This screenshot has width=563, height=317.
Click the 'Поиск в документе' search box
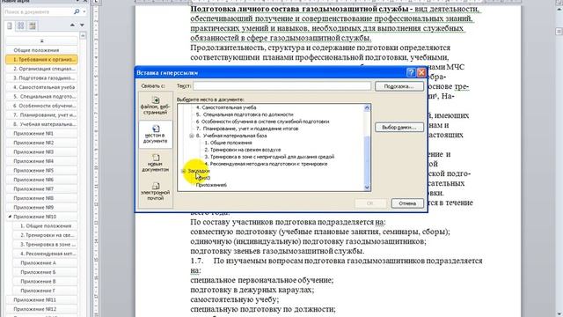(38, 11)
